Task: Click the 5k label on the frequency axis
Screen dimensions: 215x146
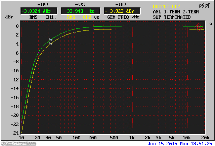Action: pos(172,138)
